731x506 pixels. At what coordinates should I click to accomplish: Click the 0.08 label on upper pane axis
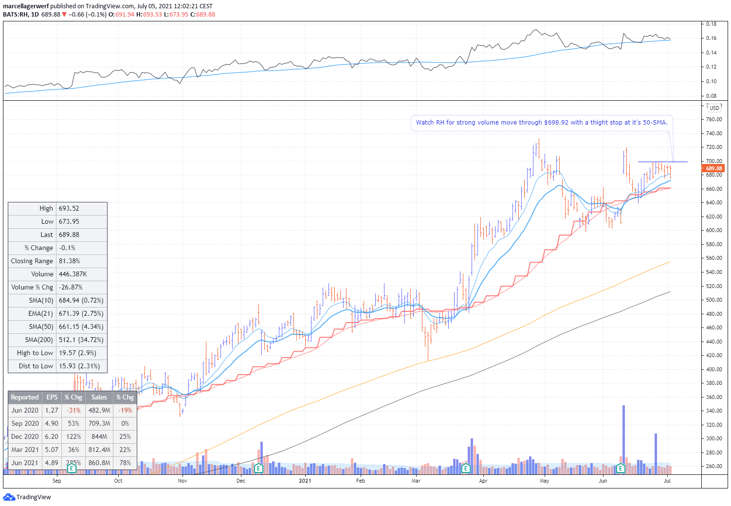click(x=711, y=96)
